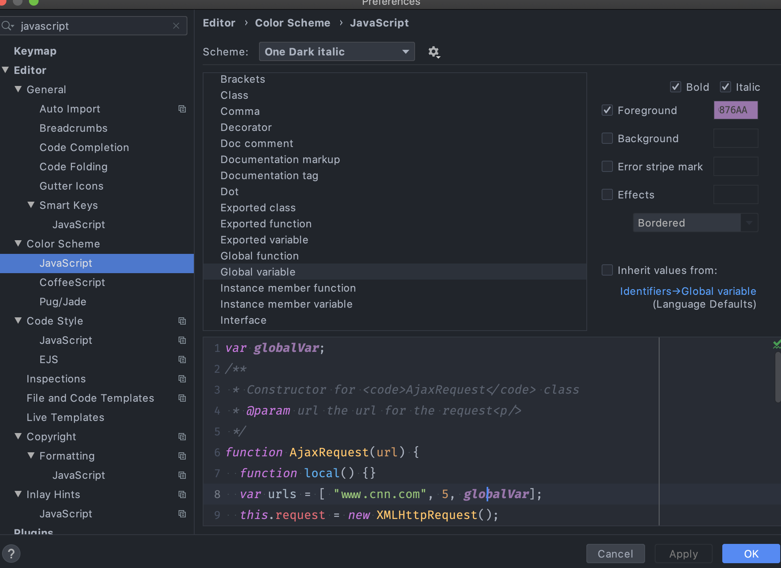
Task: Click the copy settings icon beside EJS
Action: pyautogui.click(x=182, y=360)
